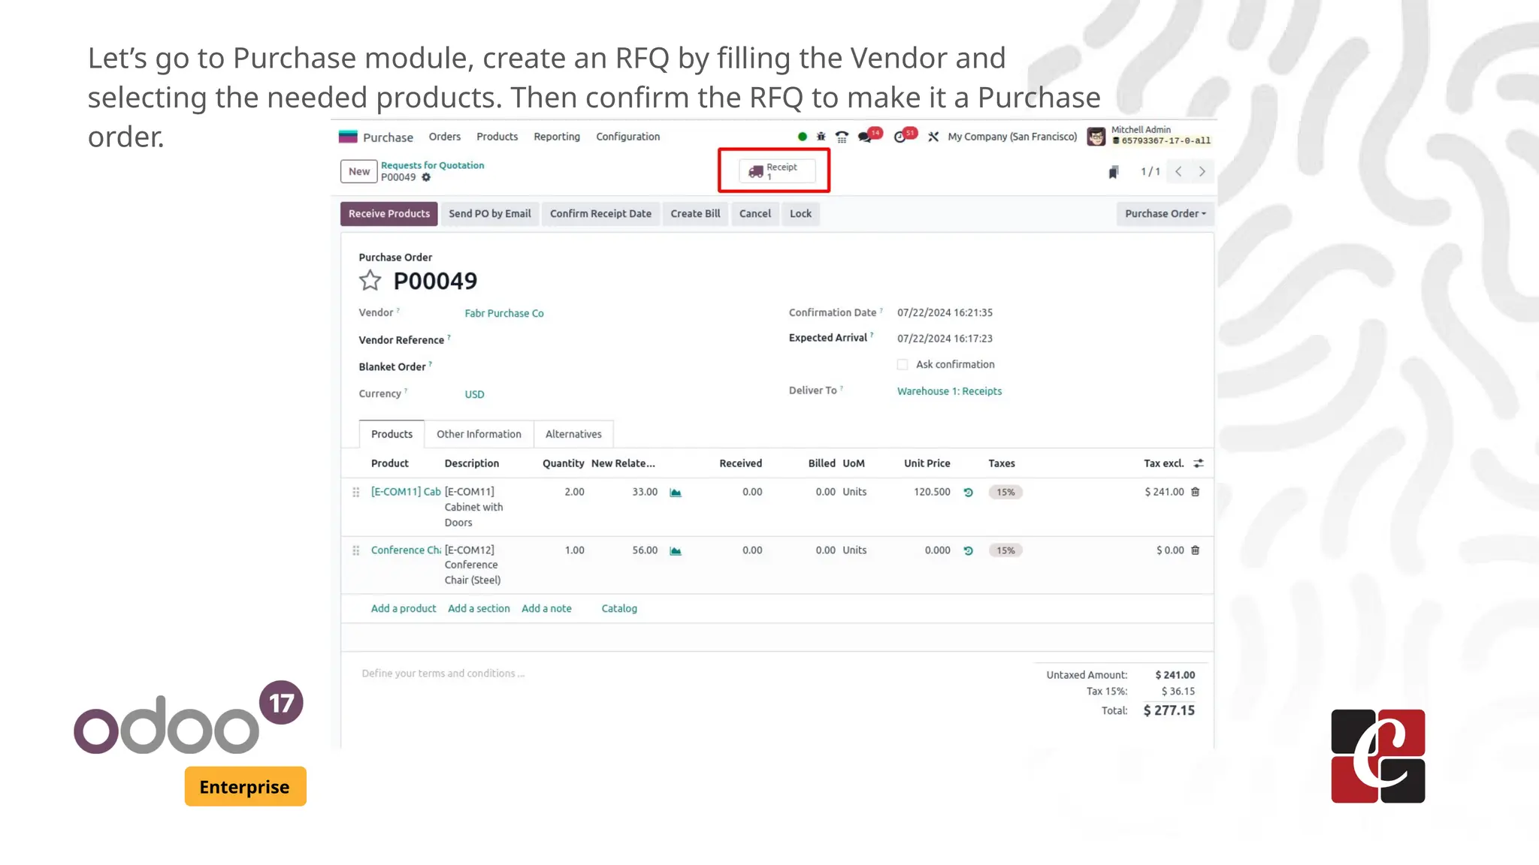This screenshot has width=1539, height=865.
Task: Go back to Requests for Quotation breadcrumb
Action: click(432, 165)
